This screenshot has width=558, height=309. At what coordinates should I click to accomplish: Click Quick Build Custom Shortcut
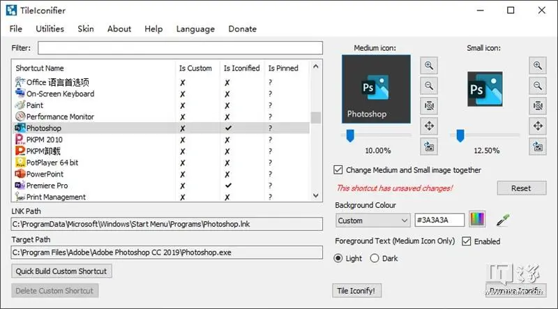click(x=61, y=271)
